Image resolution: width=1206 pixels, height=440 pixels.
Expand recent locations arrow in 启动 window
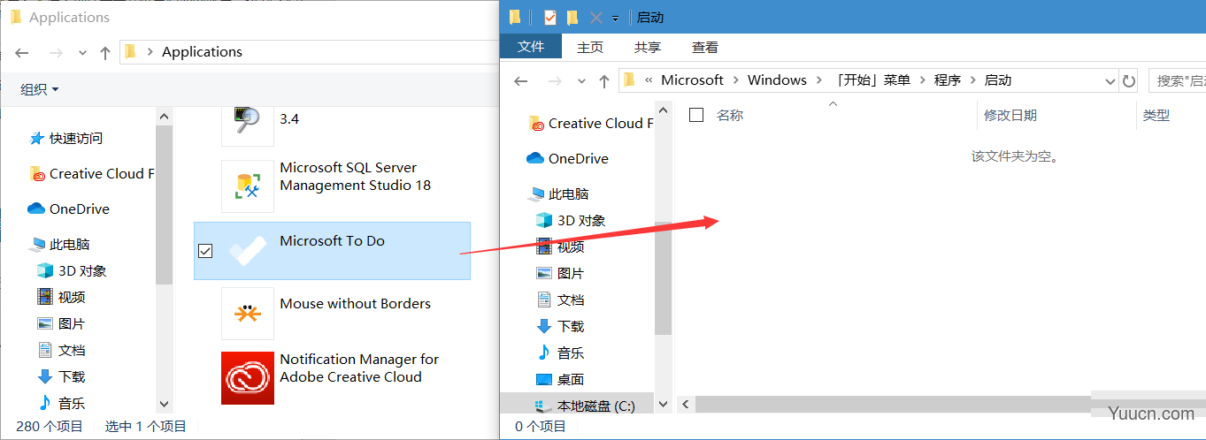coord(581,80)
